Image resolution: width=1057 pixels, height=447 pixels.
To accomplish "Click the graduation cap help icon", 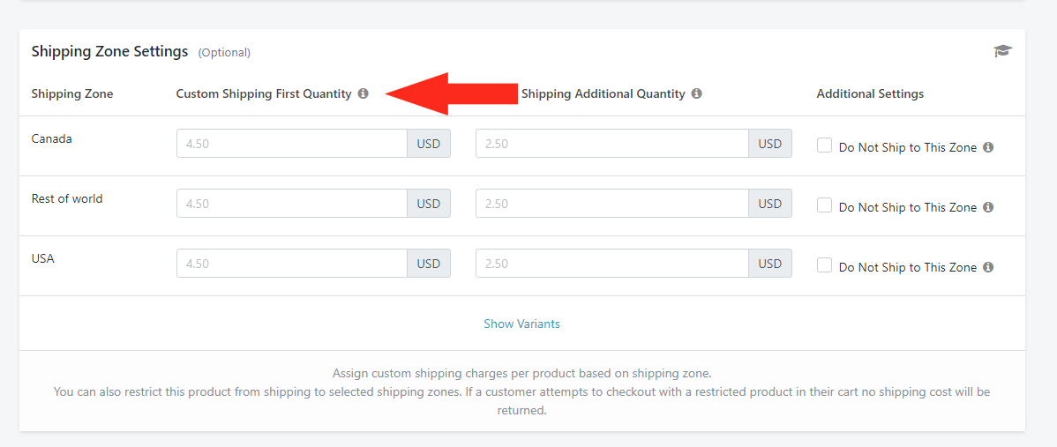I will point(1003,51).
